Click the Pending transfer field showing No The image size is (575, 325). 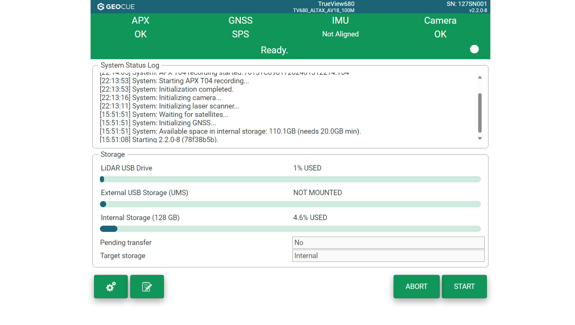[388, 243]
